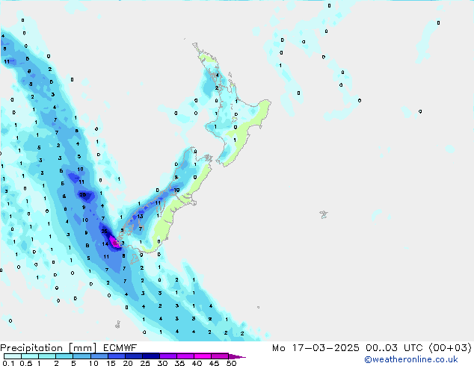Click the 'Precipitation' title word
474x366 pixels.
[31, 348]
